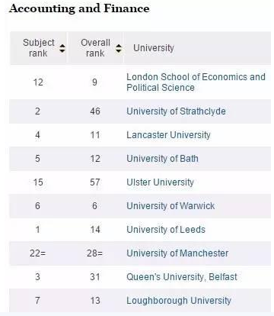This screenshot has height=316, width=274.
Task: Open Lancaster University link
Action: click(x=168, y=135)
